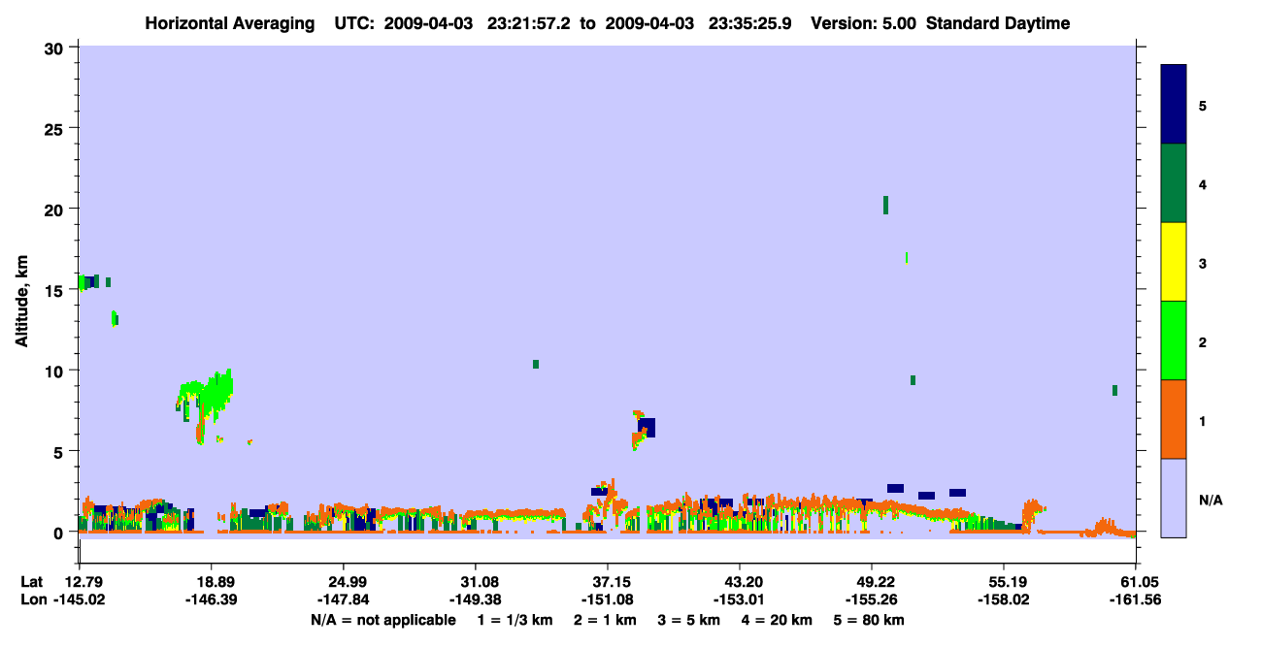Click the 'Lon' row label

(x=33, y=599)
